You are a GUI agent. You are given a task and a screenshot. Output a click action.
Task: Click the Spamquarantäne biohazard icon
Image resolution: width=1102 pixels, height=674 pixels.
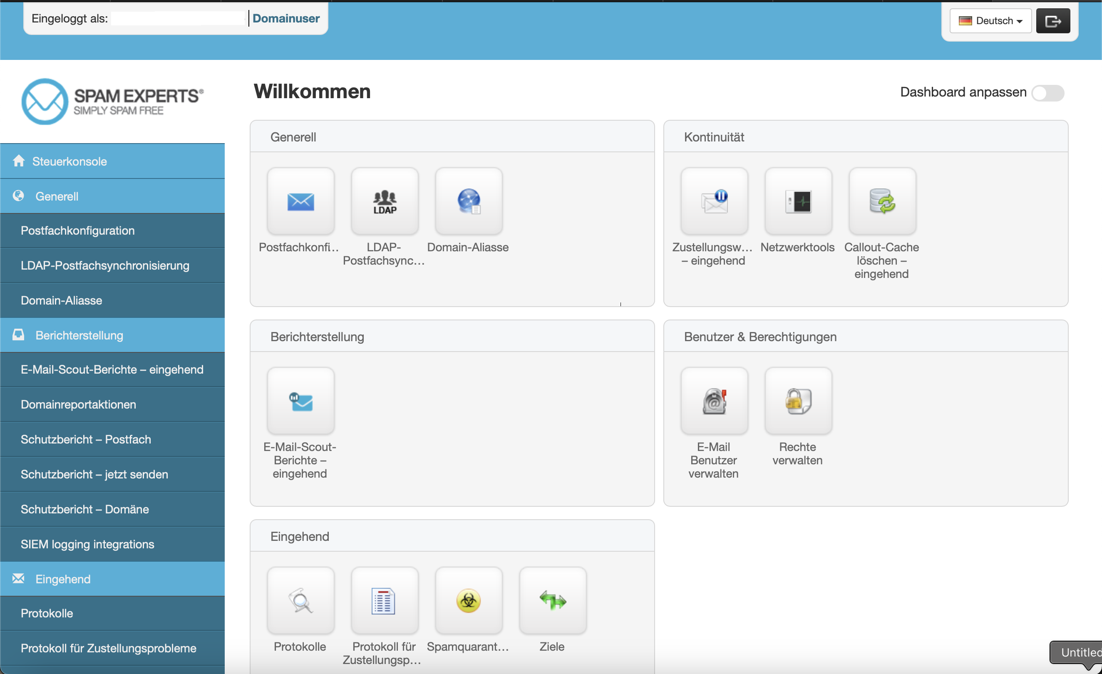pyautogui.click(x=468, y=601)
